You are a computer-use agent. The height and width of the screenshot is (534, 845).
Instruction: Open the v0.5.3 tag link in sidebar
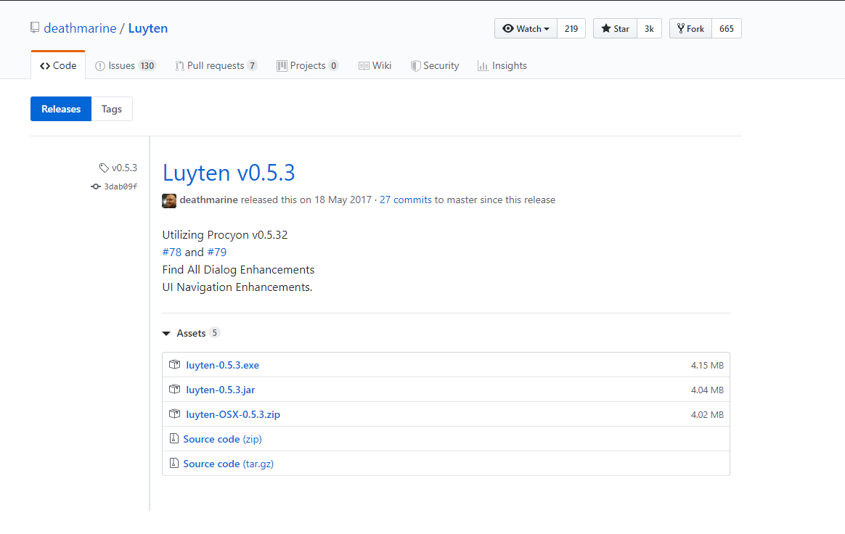coord(124,168)
